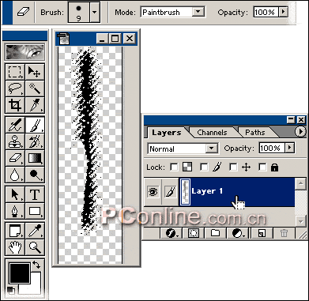Pick the Eraser tool in toolbox

(15, 158)
